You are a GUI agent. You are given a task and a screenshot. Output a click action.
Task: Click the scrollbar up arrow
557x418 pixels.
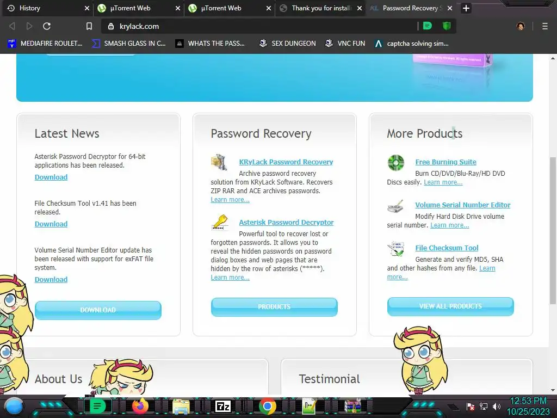(x=553, y=58)
